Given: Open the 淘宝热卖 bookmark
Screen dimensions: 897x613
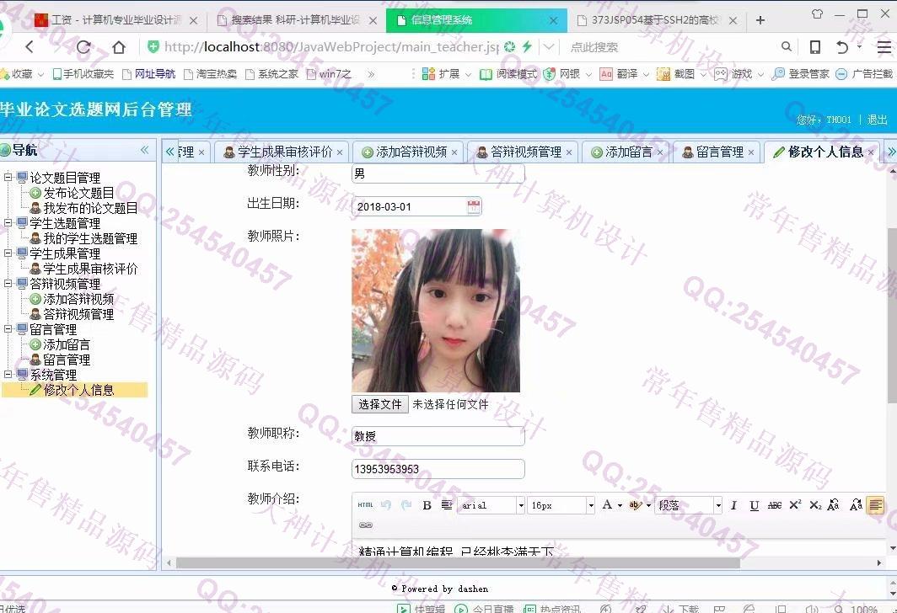Looking at the screenshot, I should tap(210, 74).
